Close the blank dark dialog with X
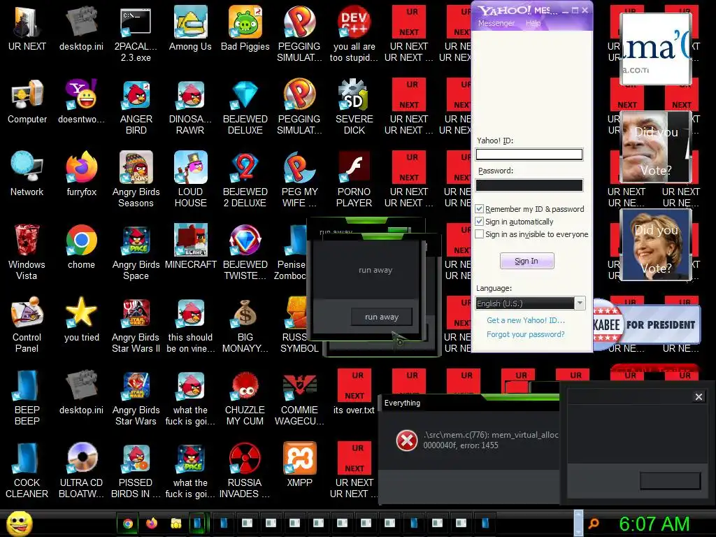The width and height of the screenshot is (716, 537). coord(699,397)
